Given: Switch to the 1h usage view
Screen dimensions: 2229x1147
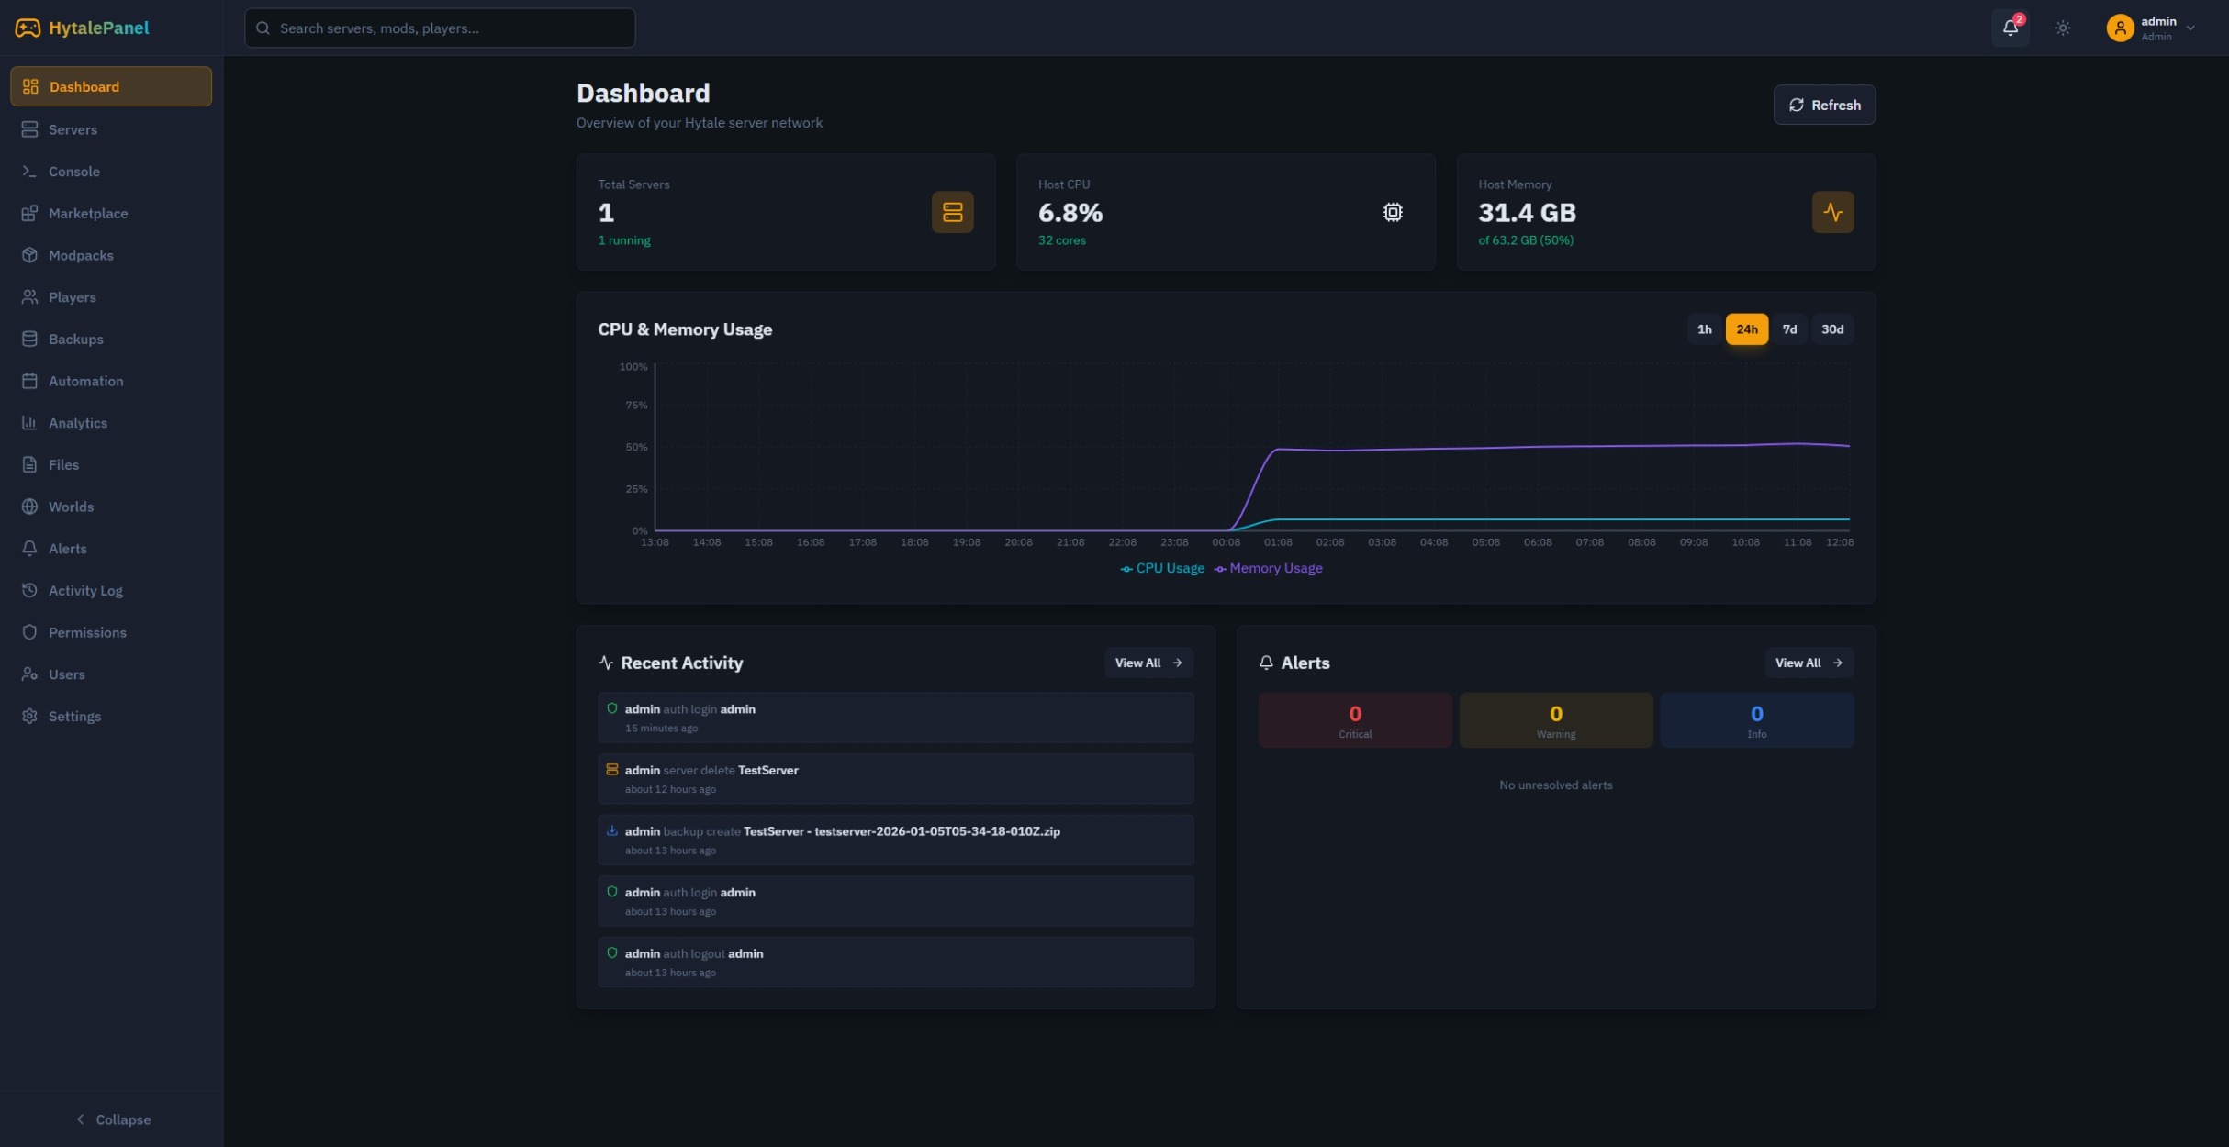Looking at the screenshot, I should click(x=1705, y=329).
